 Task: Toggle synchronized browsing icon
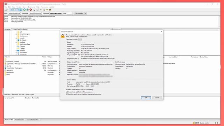coord(47,10)
